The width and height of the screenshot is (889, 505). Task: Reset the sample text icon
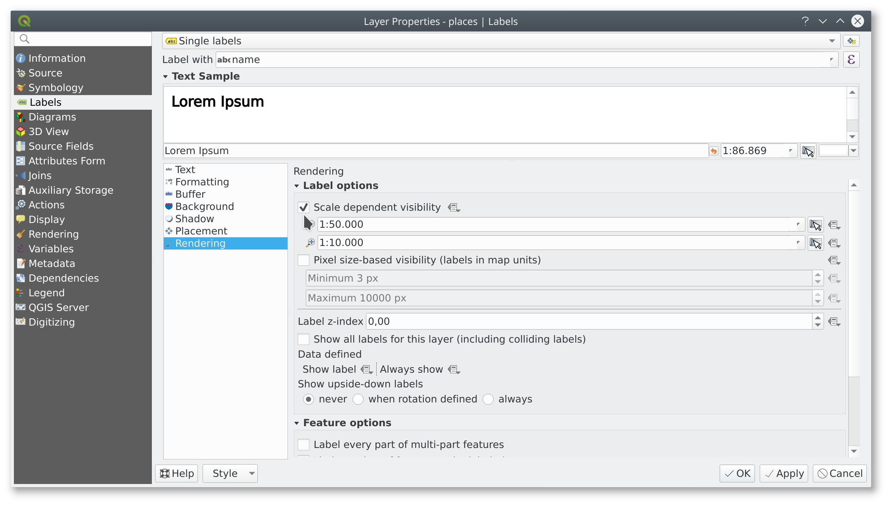(x=714, y=151)
